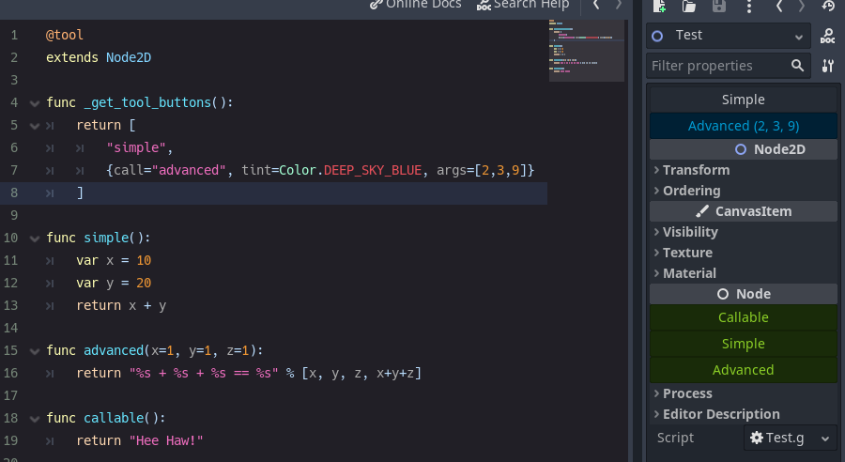Open the Script Test.g dropdown
This screenshot has height=462, width=845.
click(x=790, y=438)
